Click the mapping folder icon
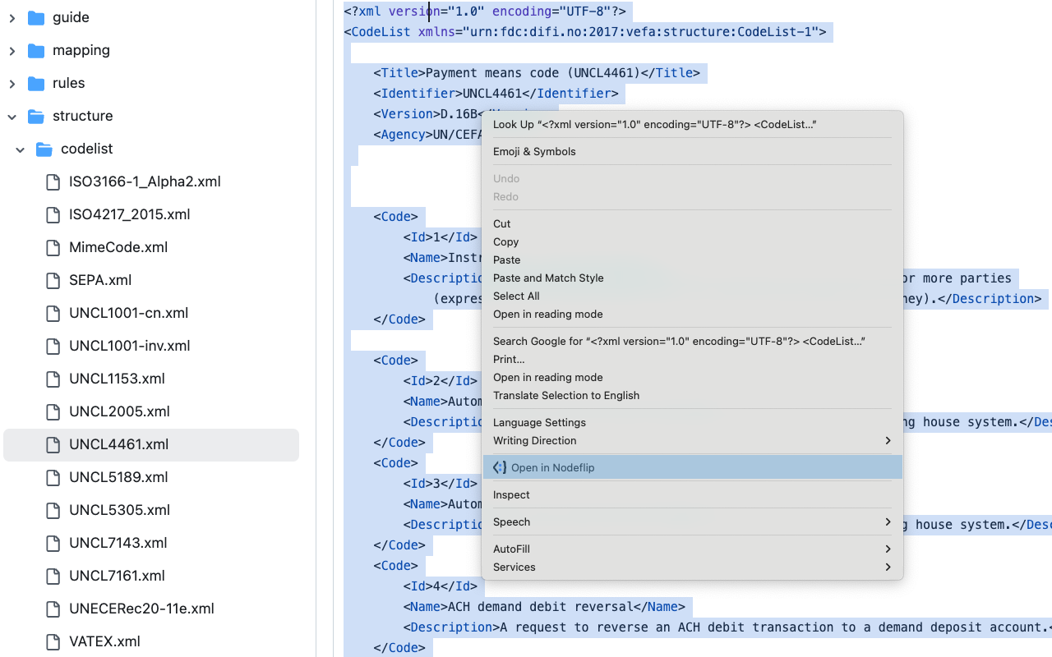 (36, 50)
